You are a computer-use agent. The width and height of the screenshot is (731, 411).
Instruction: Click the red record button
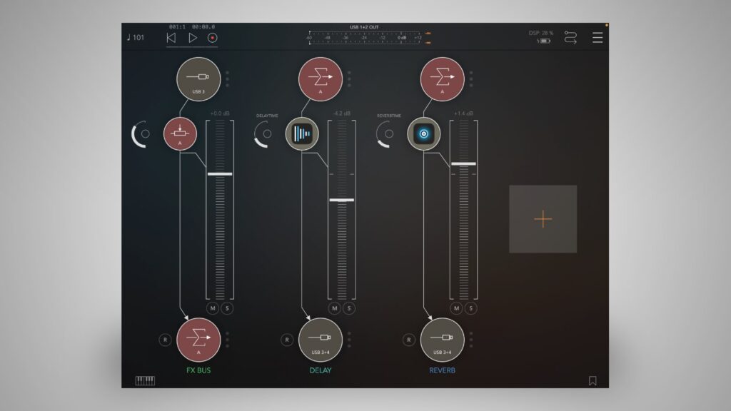212,38
